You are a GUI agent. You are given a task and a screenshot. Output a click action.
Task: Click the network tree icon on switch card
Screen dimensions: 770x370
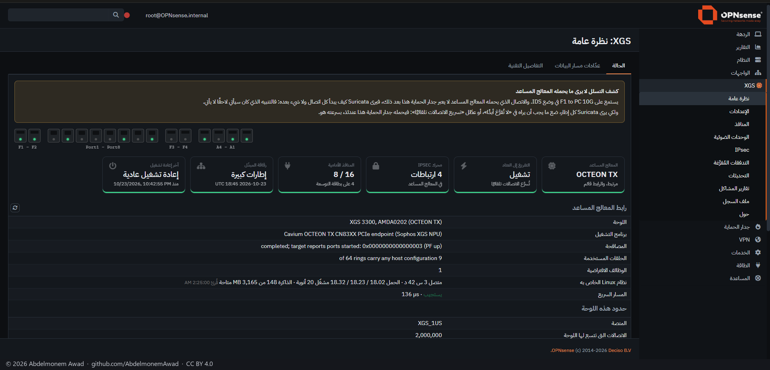(201, 166)
